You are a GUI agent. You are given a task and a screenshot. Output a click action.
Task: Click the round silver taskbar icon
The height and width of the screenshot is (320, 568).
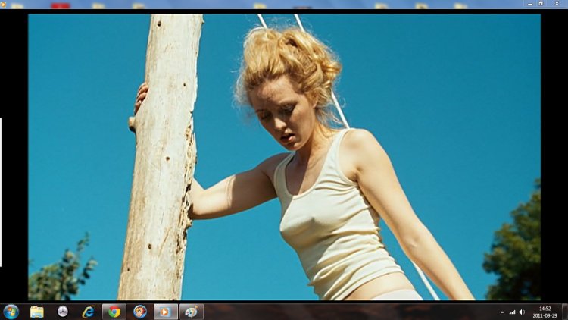coord(62,312)
